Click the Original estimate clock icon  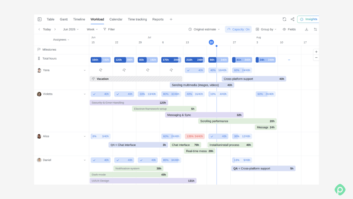pos(190,29)
